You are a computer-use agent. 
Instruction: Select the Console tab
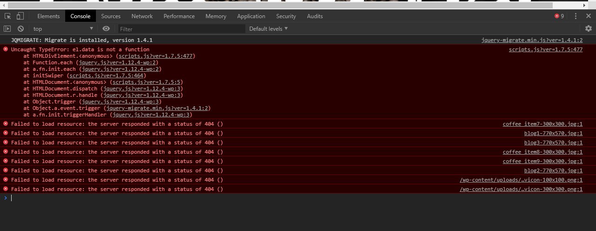[x=81, y=16]
